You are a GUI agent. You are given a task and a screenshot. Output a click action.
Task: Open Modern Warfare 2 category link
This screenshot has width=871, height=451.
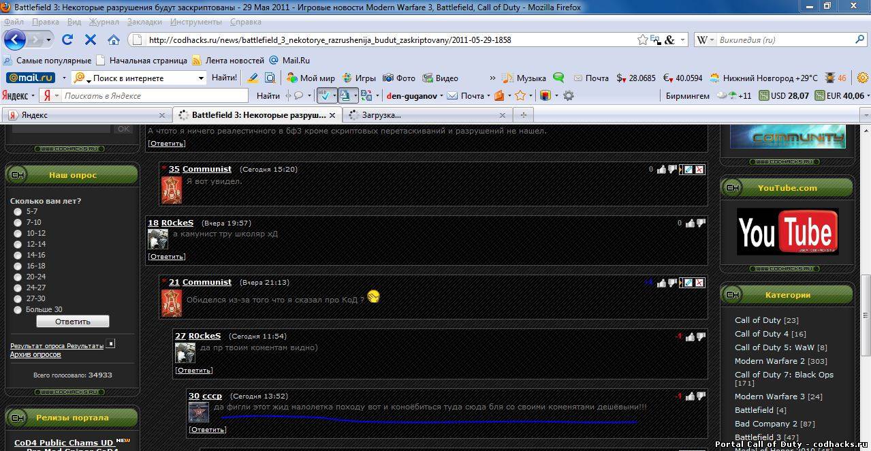point(770,361)
